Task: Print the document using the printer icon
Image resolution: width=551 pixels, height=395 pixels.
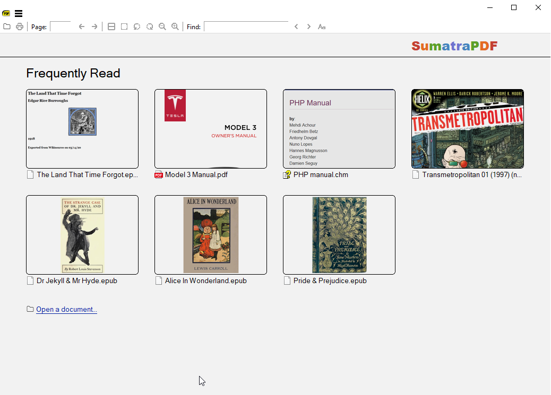Action: coord(20,27)
